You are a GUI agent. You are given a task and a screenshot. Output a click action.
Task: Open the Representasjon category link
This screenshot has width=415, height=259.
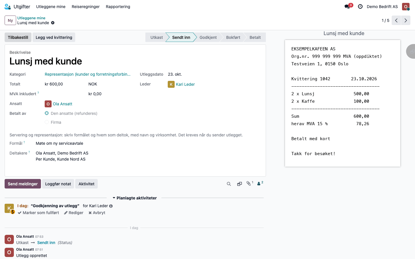pos(88,74)
